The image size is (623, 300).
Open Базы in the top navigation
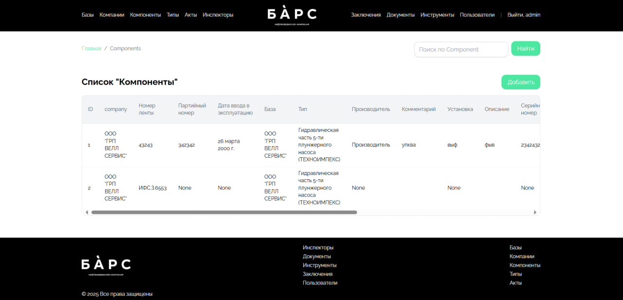pyautogui.click(x=88, y=15)
